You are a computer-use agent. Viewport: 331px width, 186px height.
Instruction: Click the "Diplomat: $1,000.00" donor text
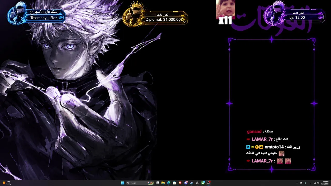(163, 19)
